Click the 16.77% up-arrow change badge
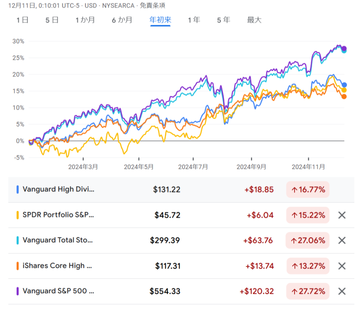363x309 pixels. tap(308, 189)
